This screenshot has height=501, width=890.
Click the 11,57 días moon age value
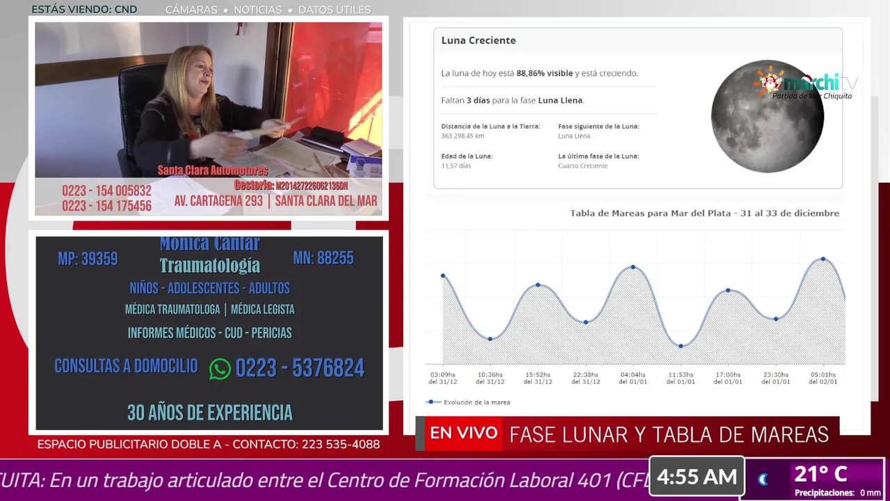click(x=456, y=166)
